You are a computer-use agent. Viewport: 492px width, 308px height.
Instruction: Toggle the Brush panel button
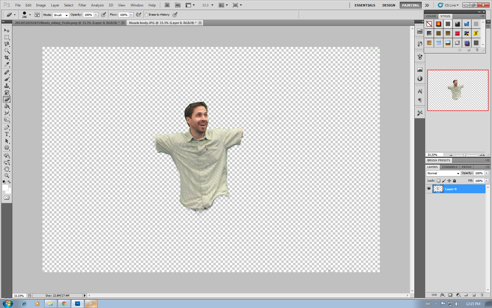(37, 15)
